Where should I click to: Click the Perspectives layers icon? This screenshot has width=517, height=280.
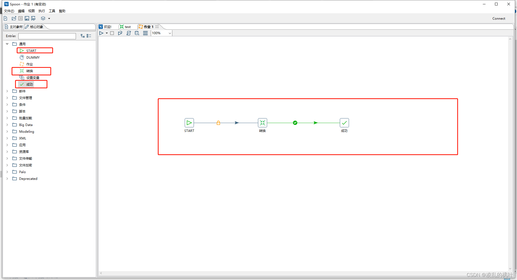43,18
